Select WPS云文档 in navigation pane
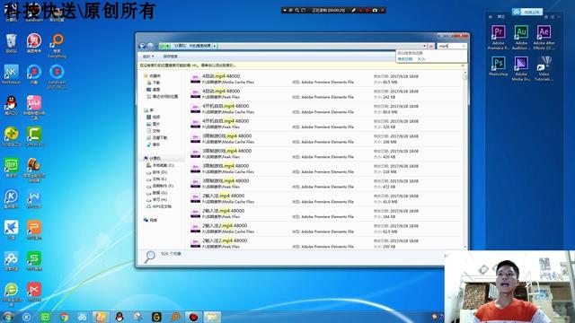575x323 pixels. [159, 206]
